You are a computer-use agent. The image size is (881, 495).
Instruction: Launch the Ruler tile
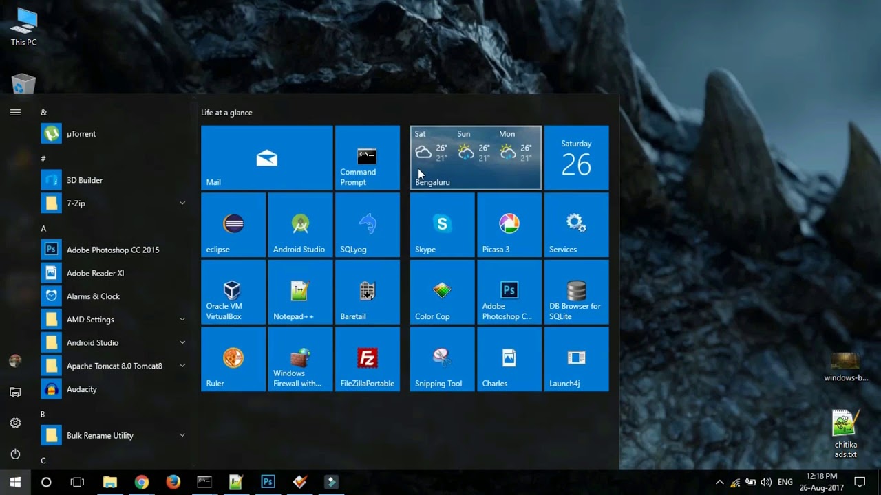point(233,359)
